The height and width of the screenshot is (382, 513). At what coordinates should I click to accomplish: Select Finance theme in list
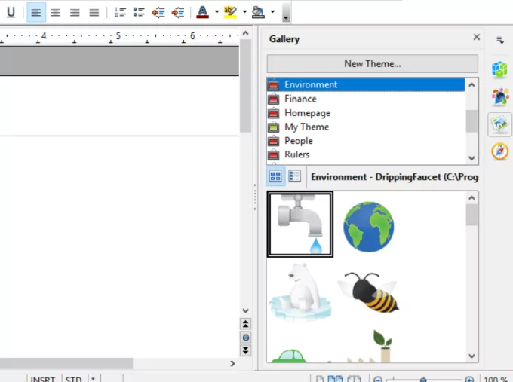pyautogui.click(x=366, y=99)
